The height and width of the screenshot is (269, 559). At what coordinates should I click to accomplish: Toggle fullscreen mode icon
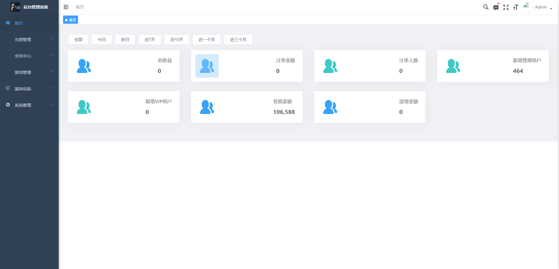tap(506, 7)
